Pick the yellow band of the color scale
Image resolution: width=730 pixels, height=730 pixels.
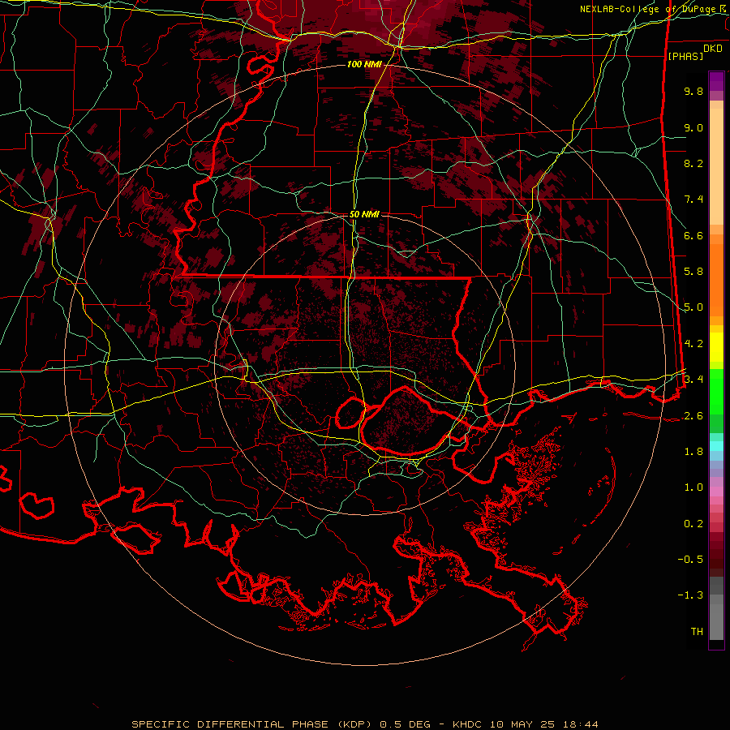(x=716, y=347)
